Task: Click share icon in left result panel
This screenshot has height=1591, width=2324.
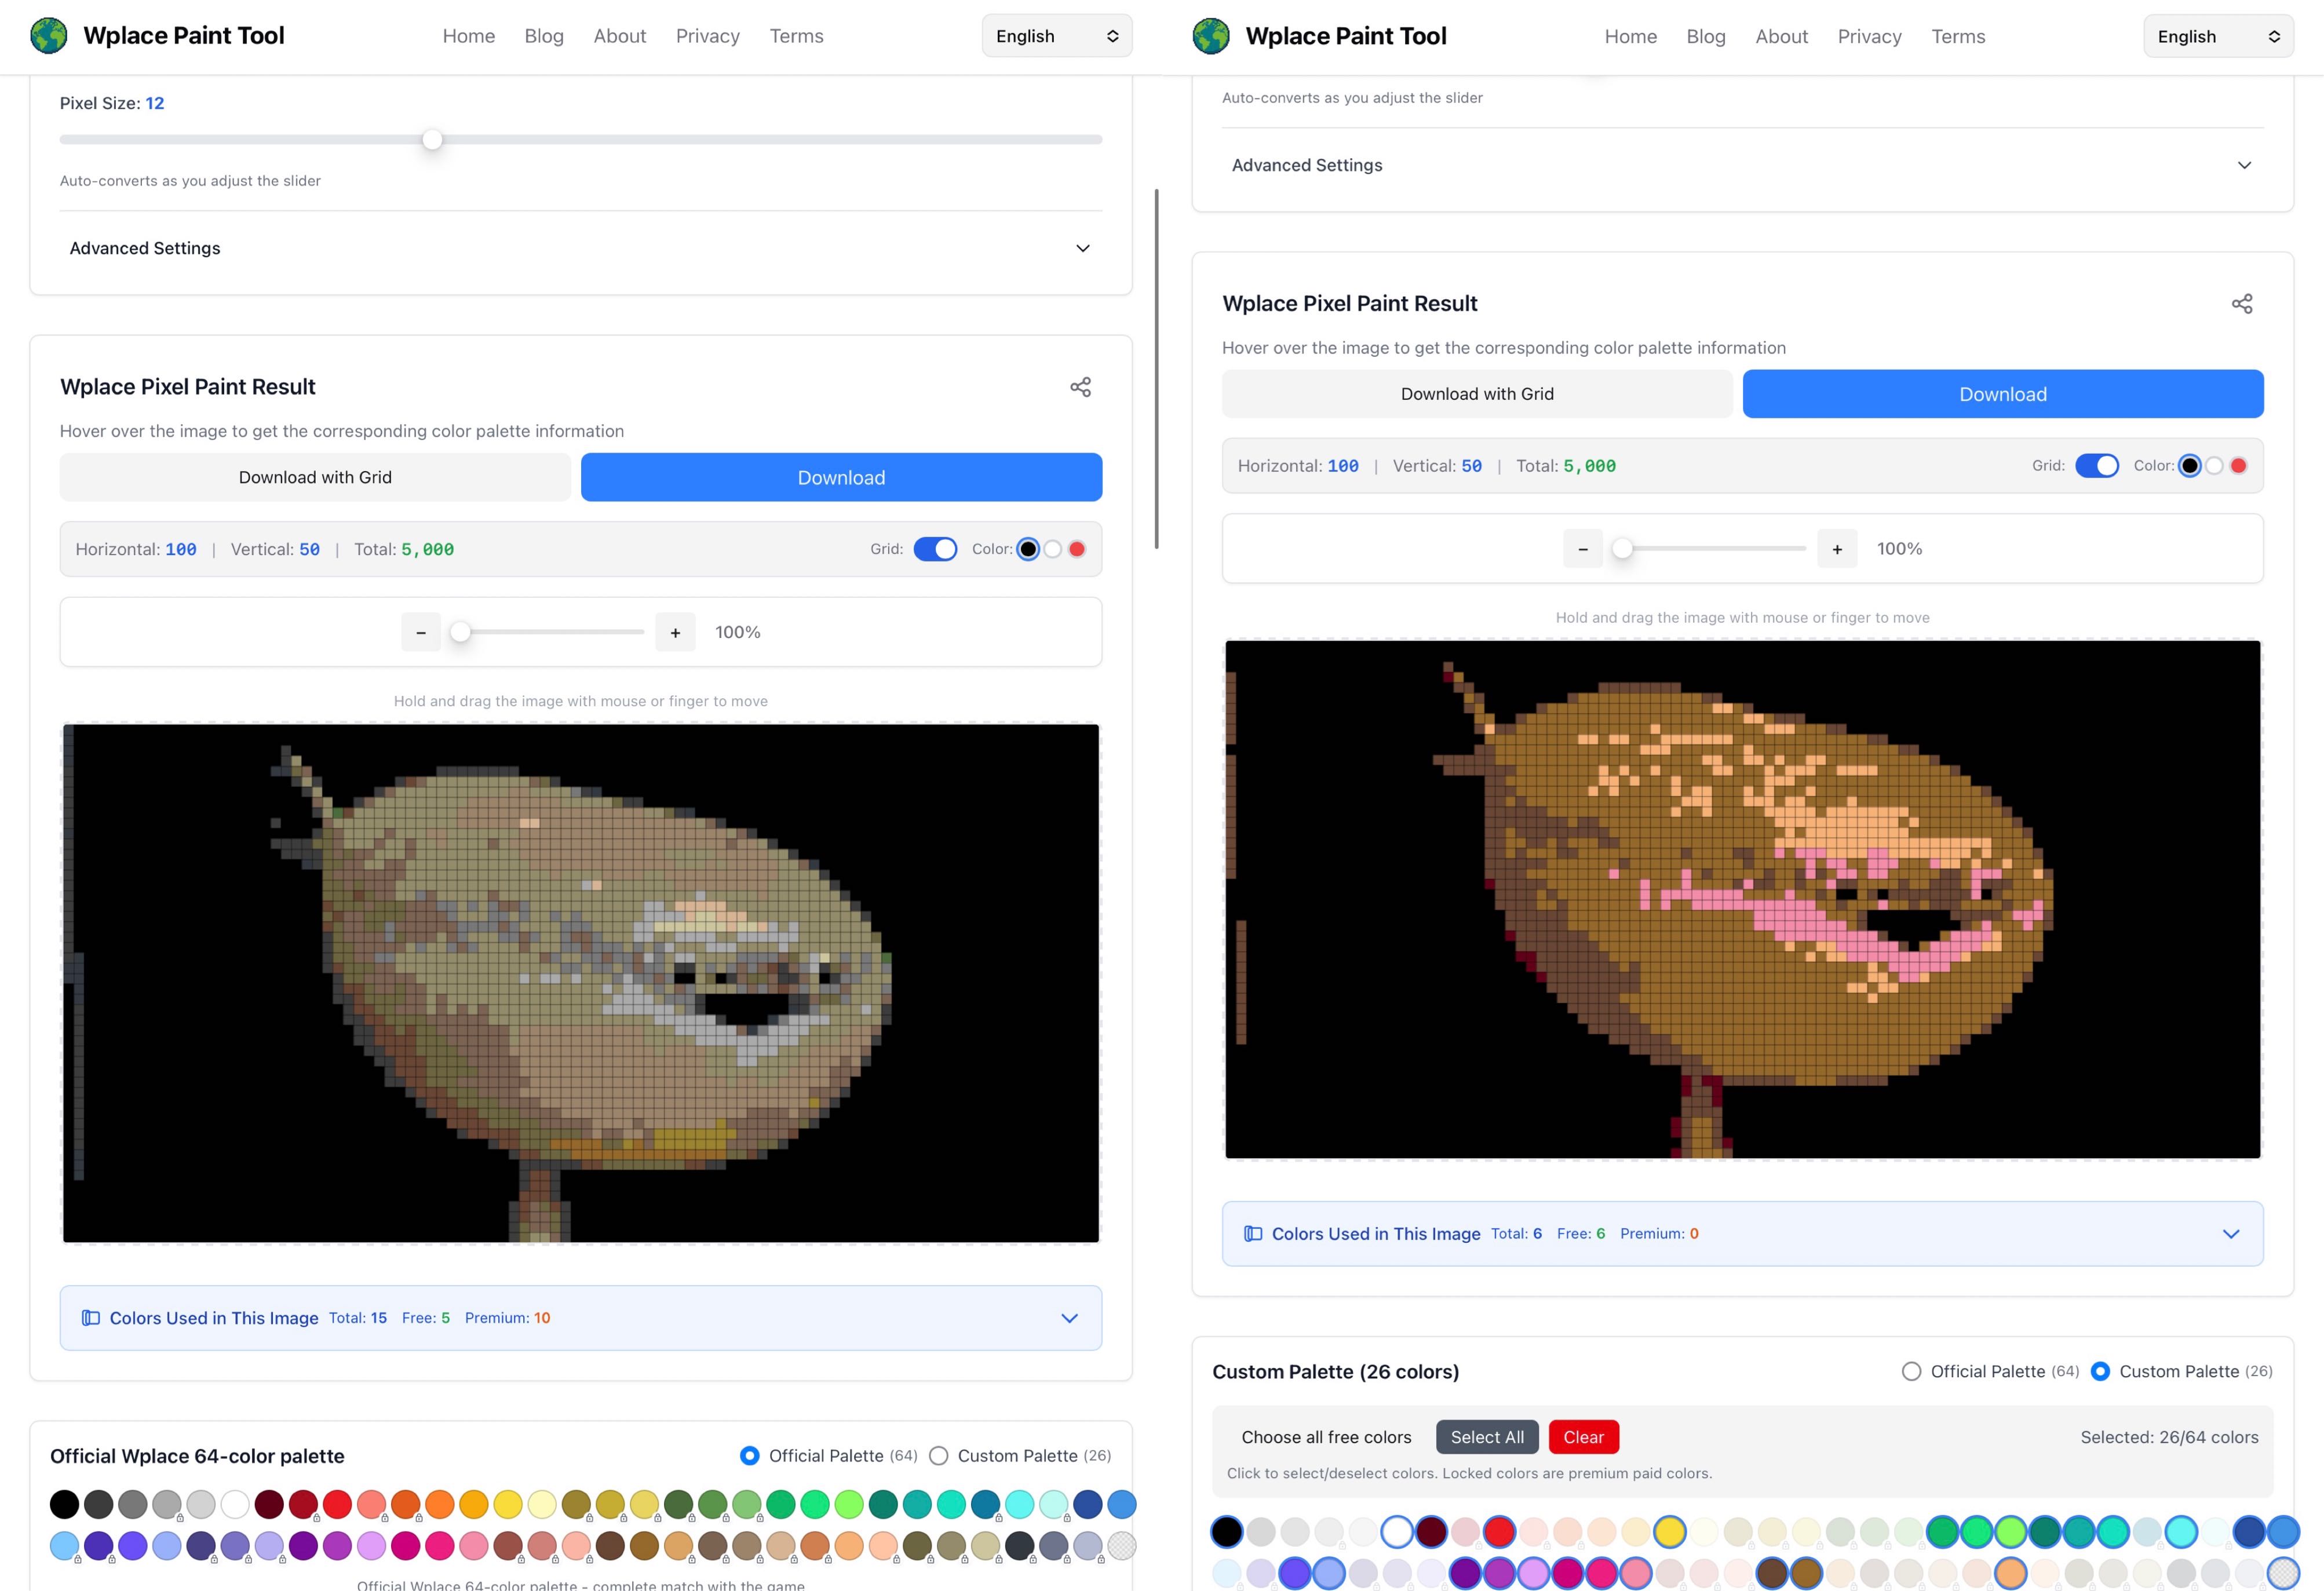Action: tap(1080, 387)
